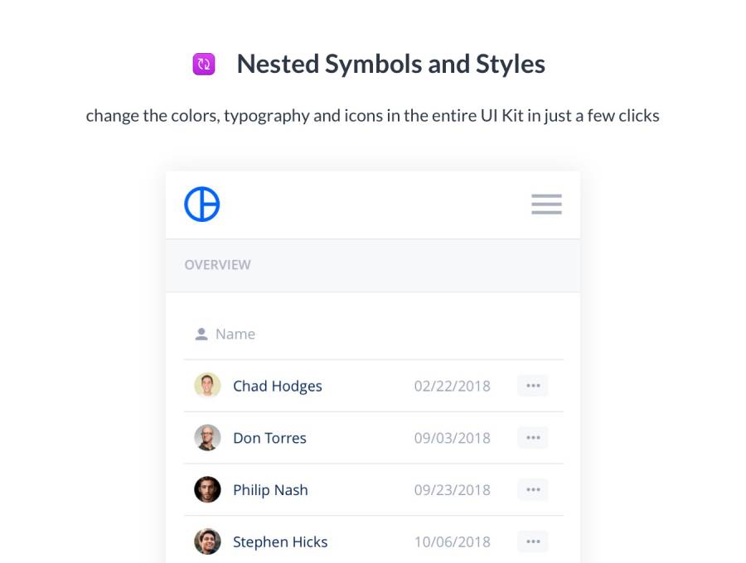This screenshot has width=746, height=563.
Task: Click the Philip Nash name
Action: tap(270, 490)
